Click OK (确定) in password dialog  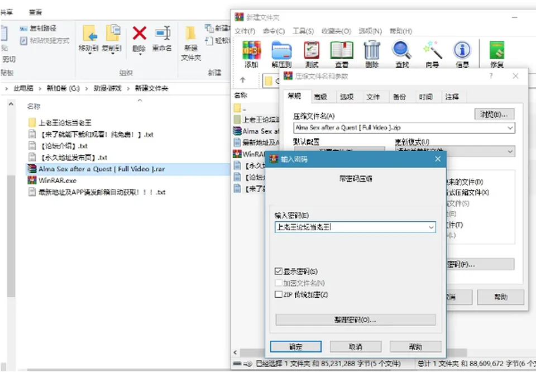296,346
